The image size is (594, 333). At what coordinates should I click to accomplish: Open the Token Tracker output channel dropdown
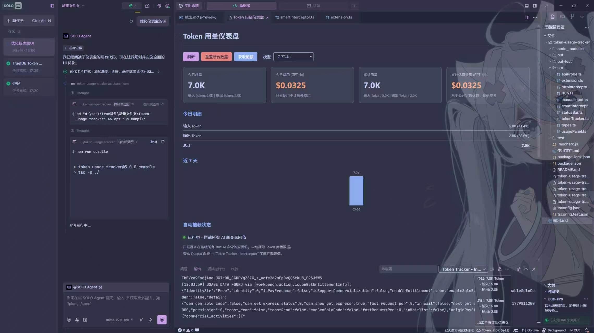(463, 269)
